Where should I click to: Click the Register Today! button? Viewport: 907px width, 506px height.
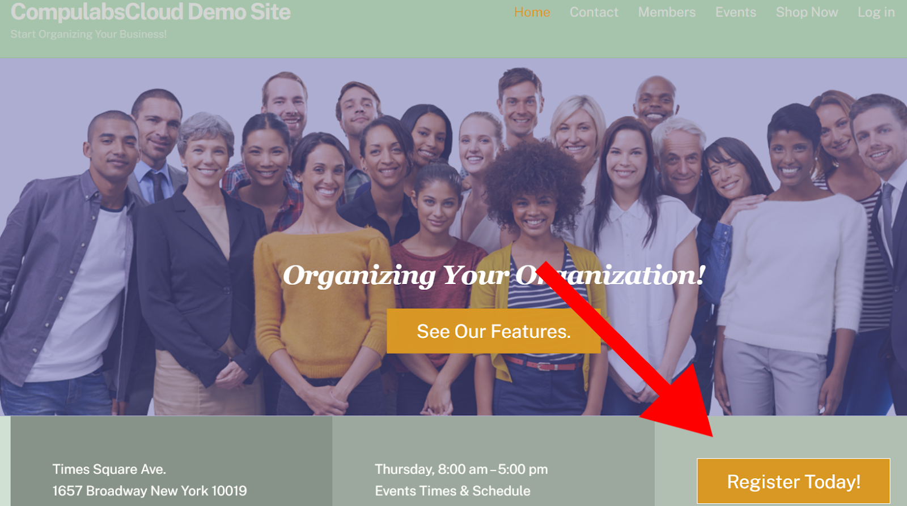click(x=794, y=481)
